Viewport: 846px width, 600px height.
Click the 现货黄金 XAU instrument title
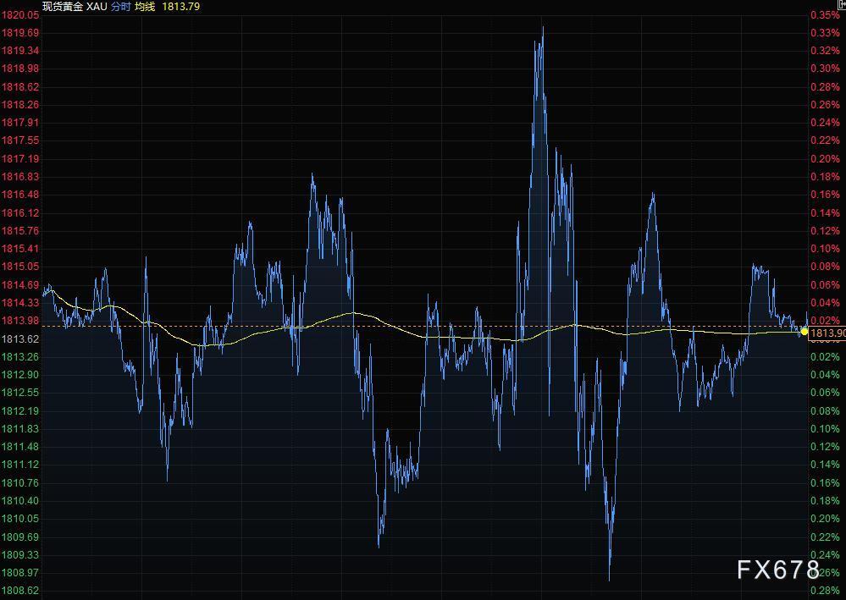tap(75, 7)
